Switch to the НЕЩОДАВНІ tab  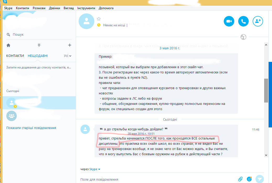(x=38, y=56)
